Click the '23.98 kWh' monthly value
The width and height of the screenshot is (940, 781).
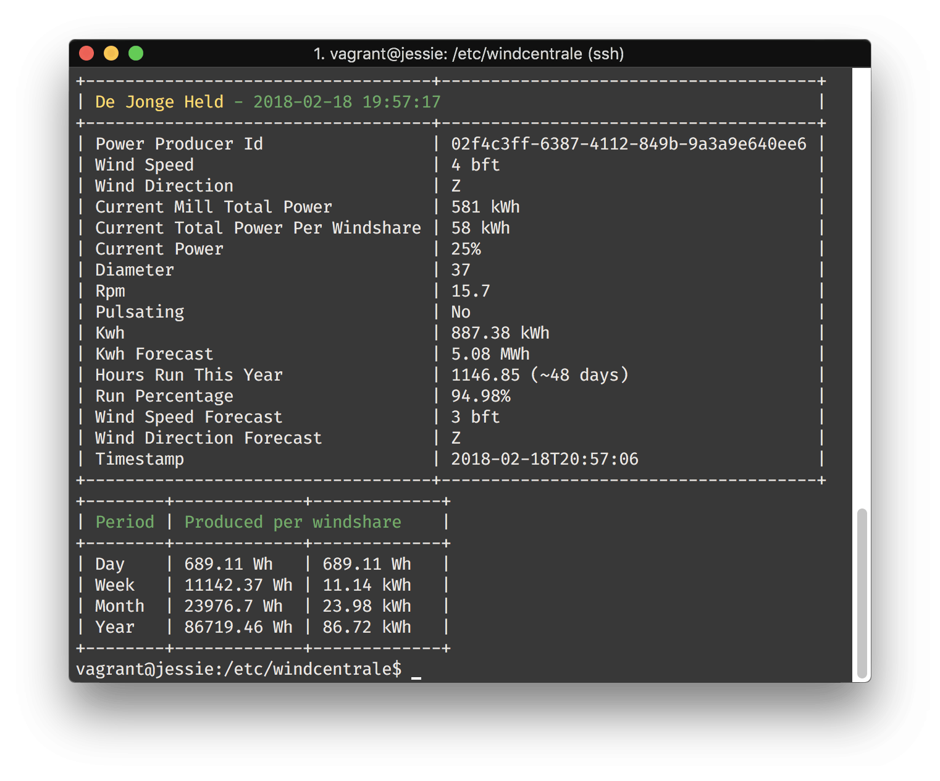(x=367, y=606)
